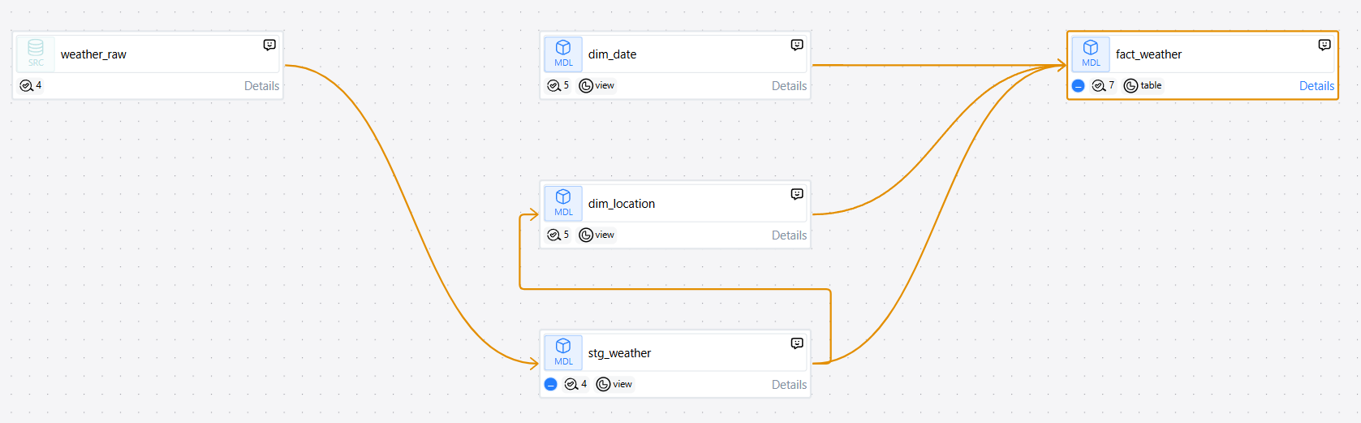Select the dim_date node title

(612, 54)
